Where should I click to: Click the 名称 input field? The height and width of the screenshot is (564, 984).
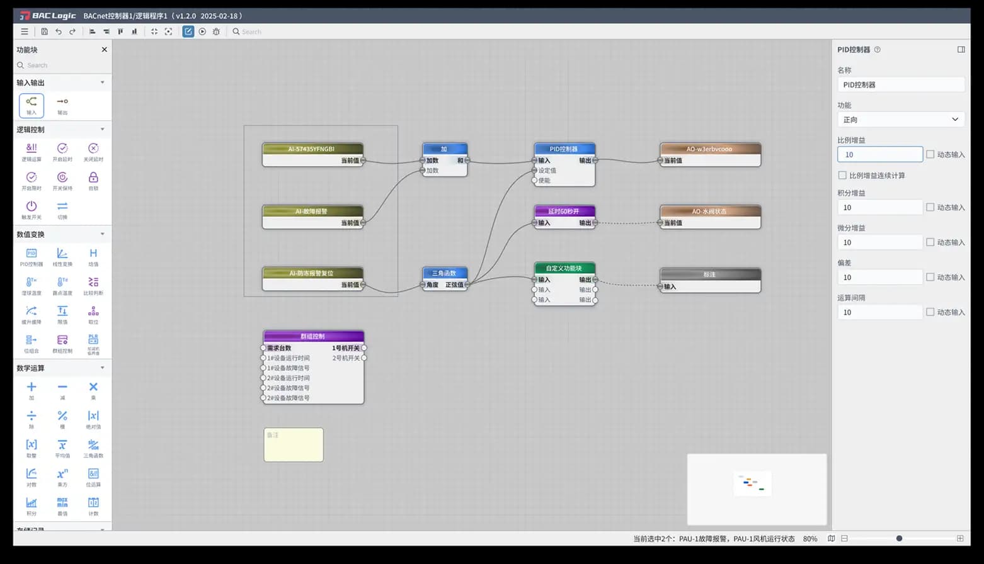(x=901, y=84)
